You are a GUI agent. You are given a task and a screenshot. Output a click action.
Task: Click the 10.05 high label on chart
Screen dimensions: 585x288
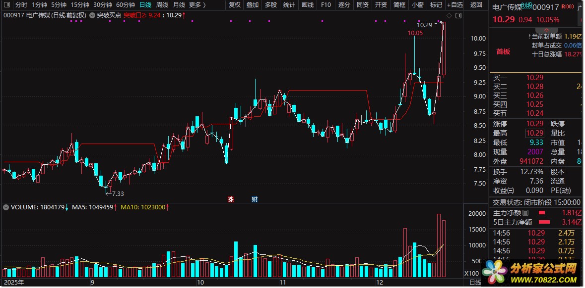click(415, 33)
